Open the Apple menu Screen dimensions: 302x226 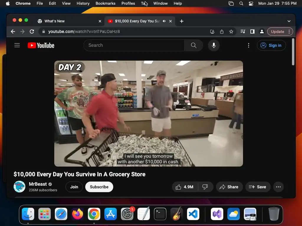(x=8, y=4)
